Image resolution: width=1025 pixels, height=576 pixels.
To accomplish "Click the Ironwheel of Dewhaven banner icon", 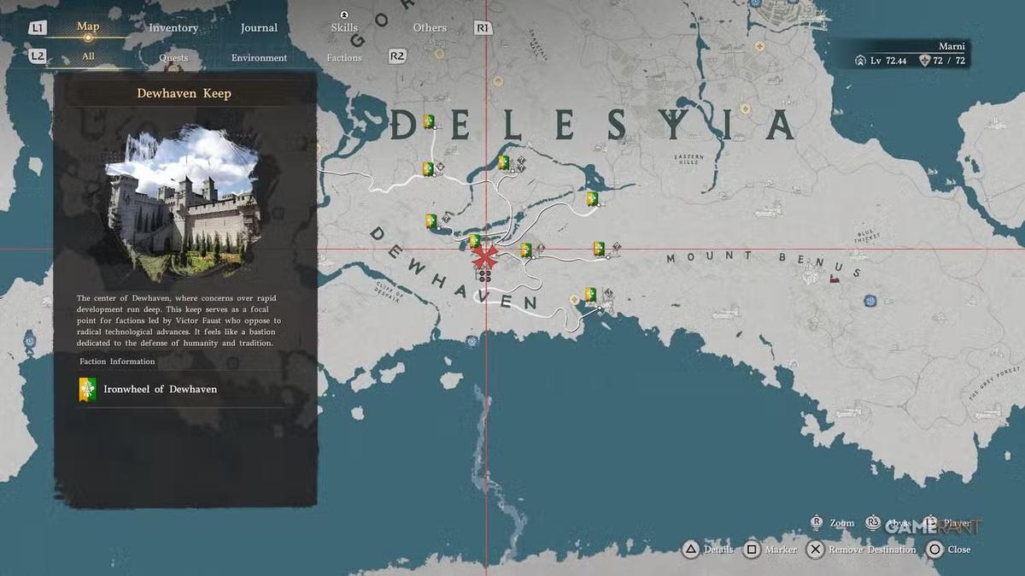I will click(88, 390).
